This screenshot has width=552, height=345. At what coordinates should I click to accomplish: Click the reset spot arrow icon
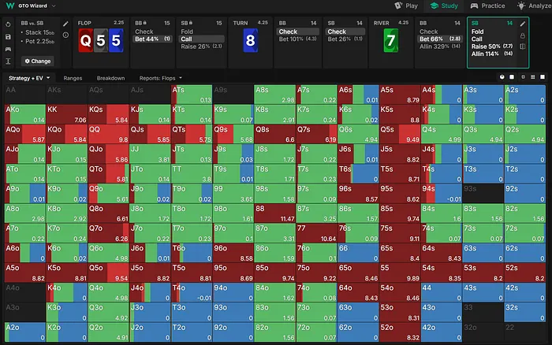click(7, 24)
